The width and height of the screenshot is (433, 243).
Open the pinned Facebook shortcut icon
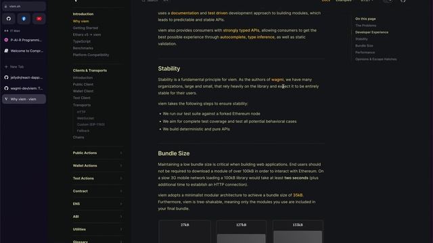[24, 19]
